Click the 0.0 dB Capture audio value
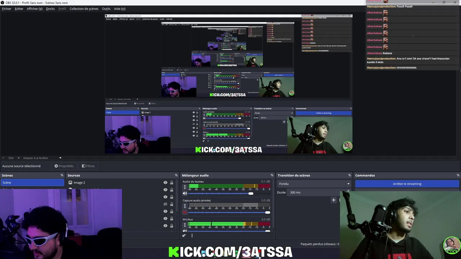The height and width of the screenshot is (259, 461). (265, 200)
